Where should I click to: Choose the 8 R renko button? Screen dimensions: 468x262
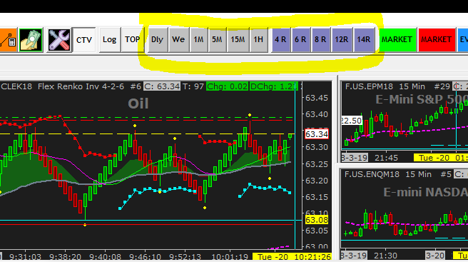pos(321,40)
